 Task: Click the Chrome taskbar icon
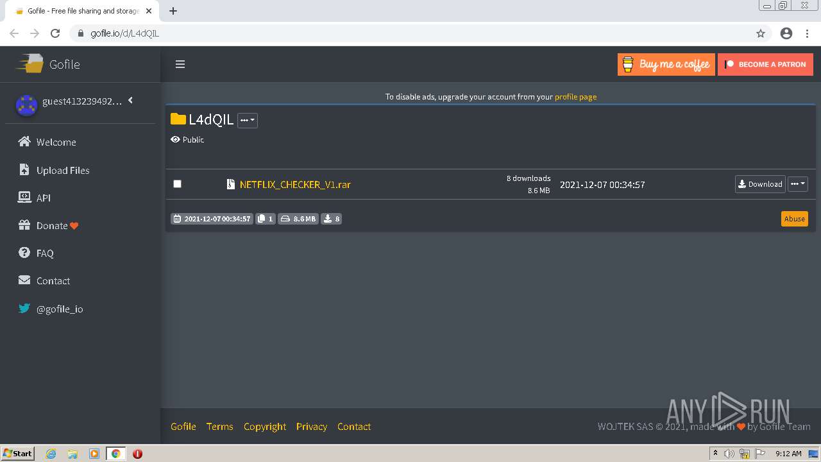pos(116,454)
